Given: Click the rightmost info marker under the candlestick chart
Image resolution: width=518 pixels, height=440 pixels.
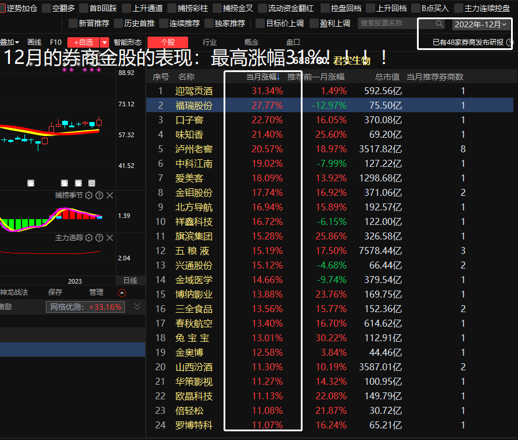Looking at the screenshot, I should click(x=92, y=183).
